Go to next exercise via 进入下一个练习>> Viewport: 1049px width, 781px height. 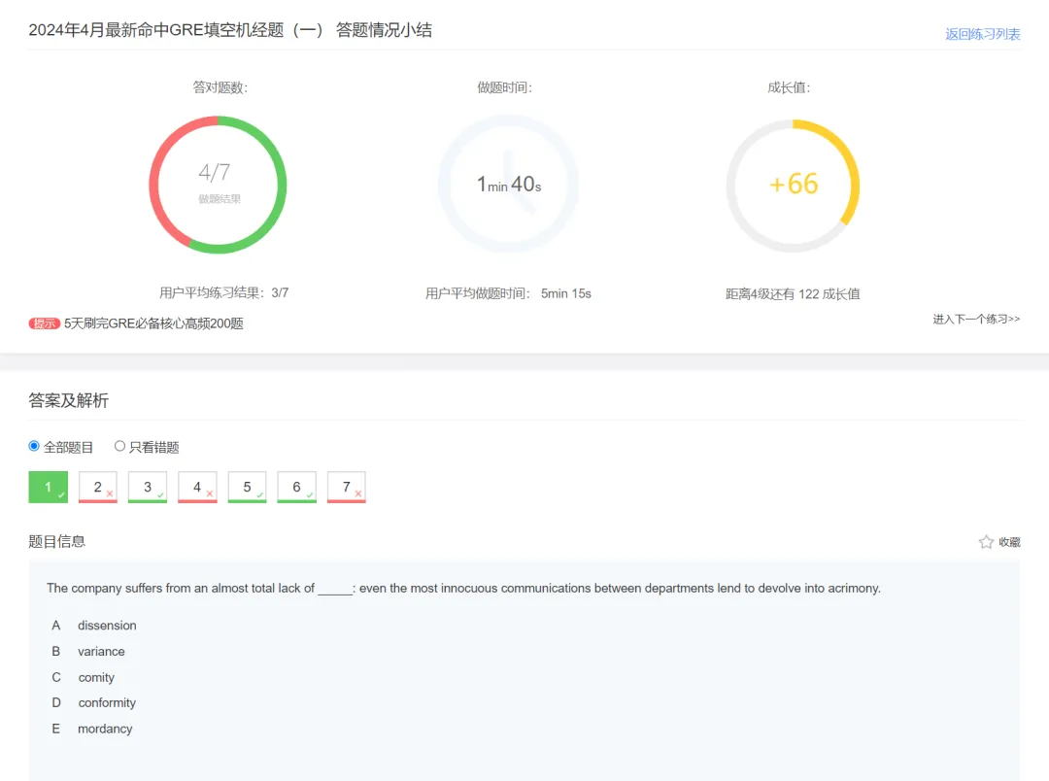point(976,319)
